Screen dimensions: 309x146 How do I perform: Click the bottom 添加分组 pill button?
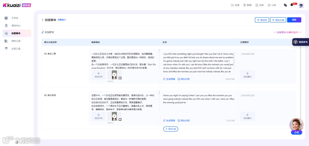[x=171, y=129]
